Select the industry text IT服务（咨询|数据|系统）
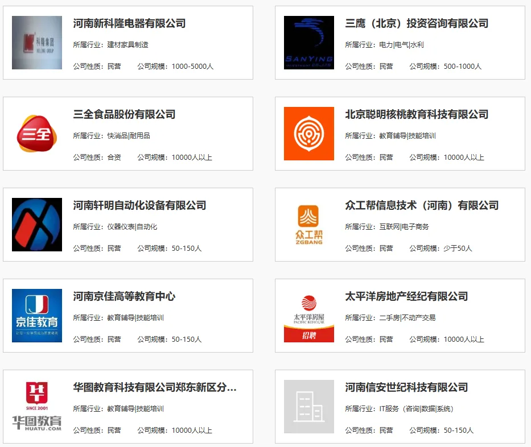 point(416,409)
